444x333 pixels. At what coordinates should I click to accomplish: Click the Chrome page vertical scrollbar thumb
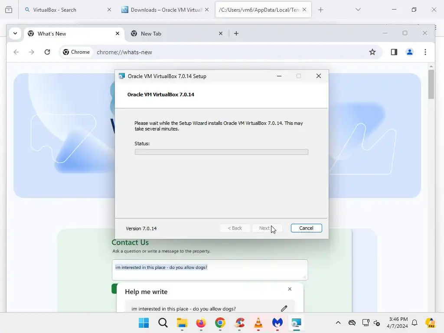point(431,84)
